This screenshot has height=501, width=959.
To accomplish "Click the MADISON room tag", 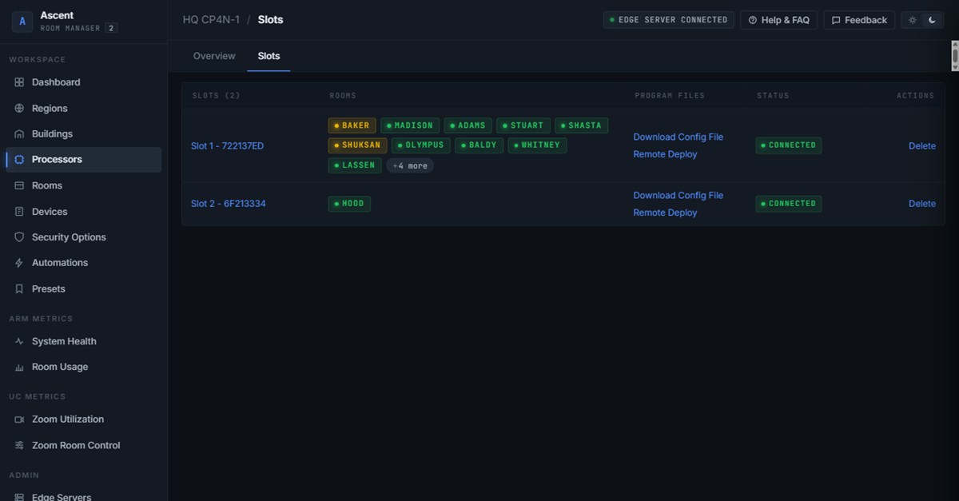I will pos(410,125).
